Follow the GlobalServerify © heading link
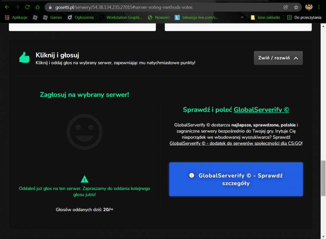326x239 pixels. point(261,110)
